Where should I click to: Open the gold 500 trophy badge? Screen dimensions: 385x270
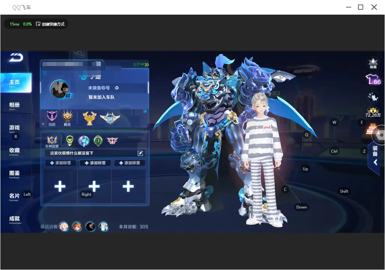click(x=89, y=118)
